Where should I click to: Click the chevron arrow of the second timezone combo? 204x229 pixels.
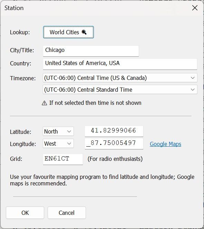coord(193,90)
